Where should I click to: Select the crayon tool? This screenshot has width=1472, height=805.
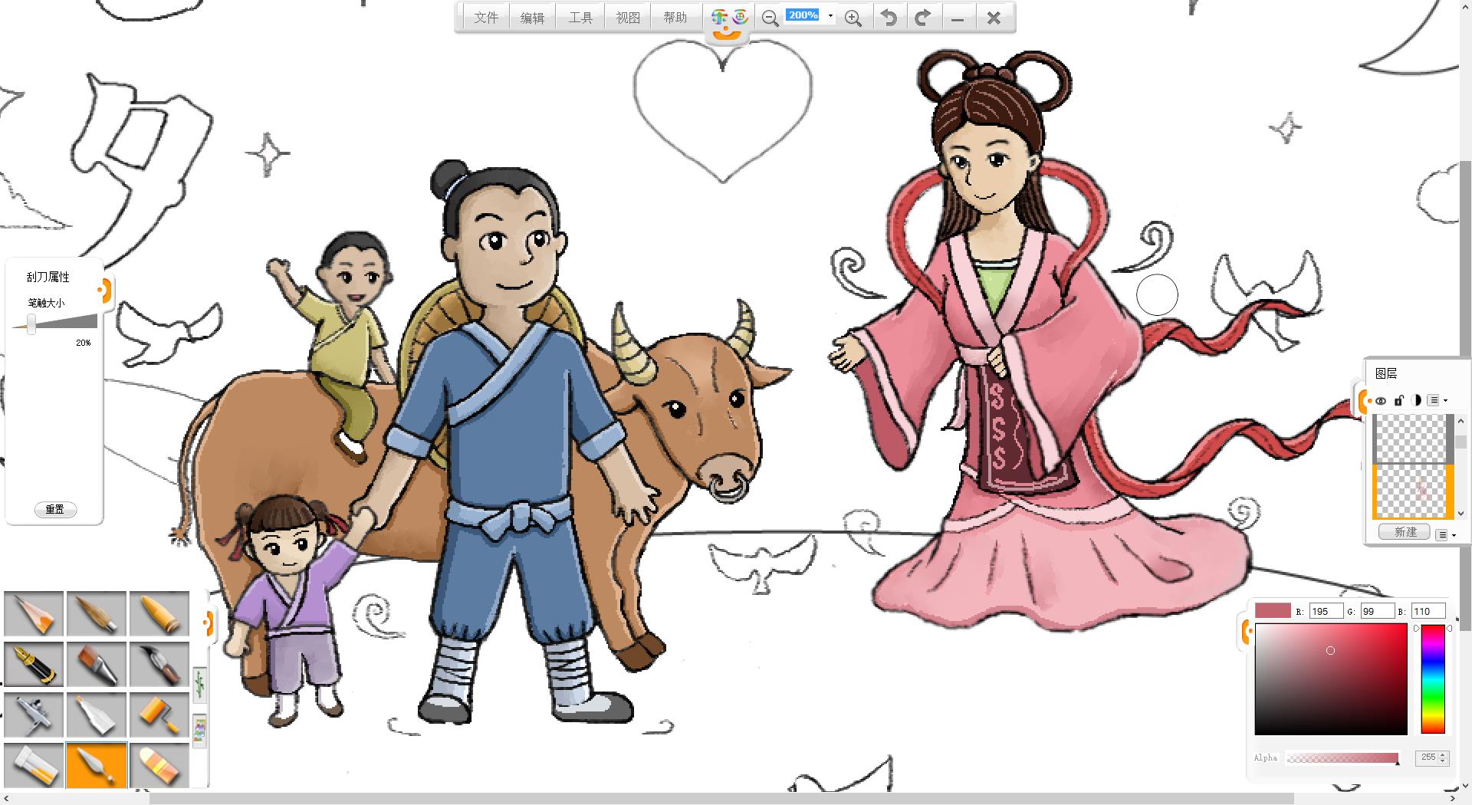coord(159,613)
